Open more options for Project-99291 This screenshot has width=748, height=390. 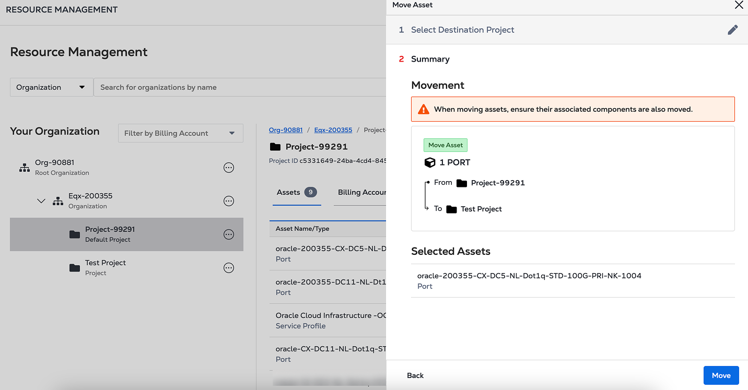pos(228,234)
